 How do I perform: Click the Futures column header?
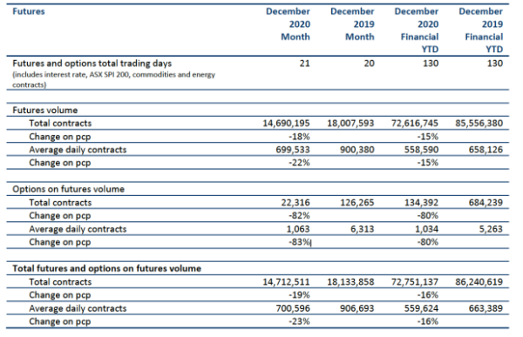pyautogui.click(x=29, y=11)
